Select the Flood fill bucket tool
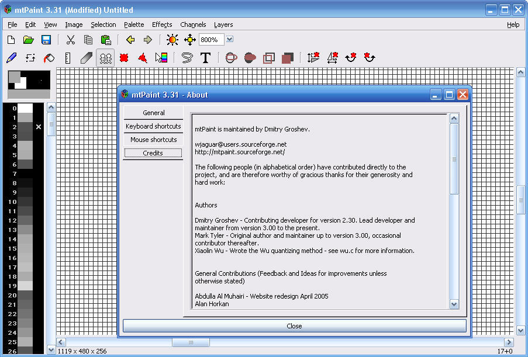The width and height of the screenshot is (528, 357). tap(49, 58)
